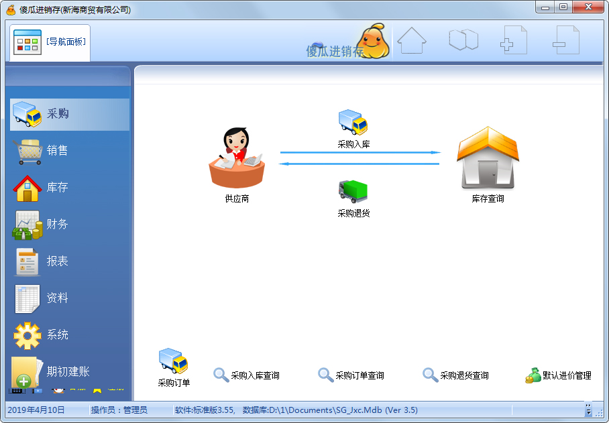Viewport: 609px width, 423px height.
Task: Click the add-document icon in the toolbar
Action: click(x=513, y=39)
